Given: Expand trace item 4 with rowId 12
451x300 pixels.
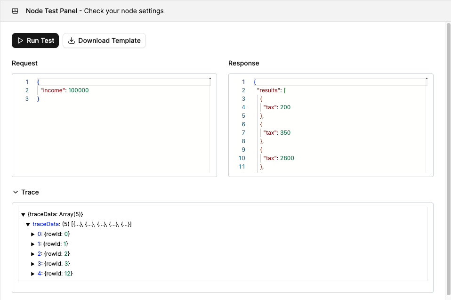Looking at the screenshot, I should 33,274.
